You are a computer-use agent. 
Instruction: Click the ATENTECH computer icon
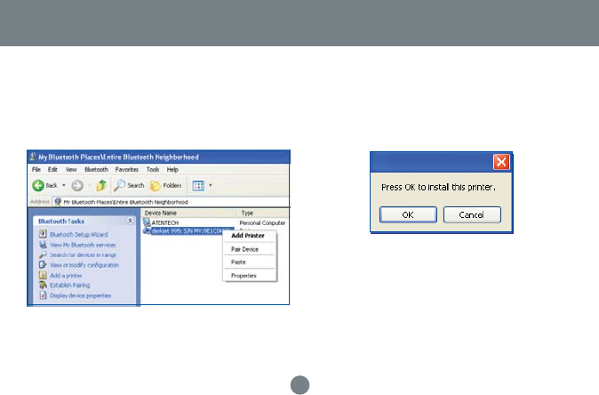point(147,222)
